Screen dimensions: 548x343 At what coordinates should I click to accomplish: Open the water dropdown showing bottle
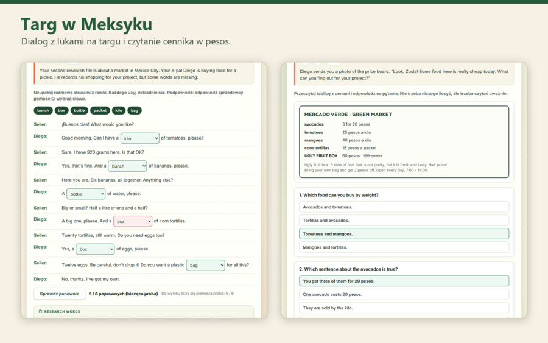pyautogui.click(x=86, y=194)
